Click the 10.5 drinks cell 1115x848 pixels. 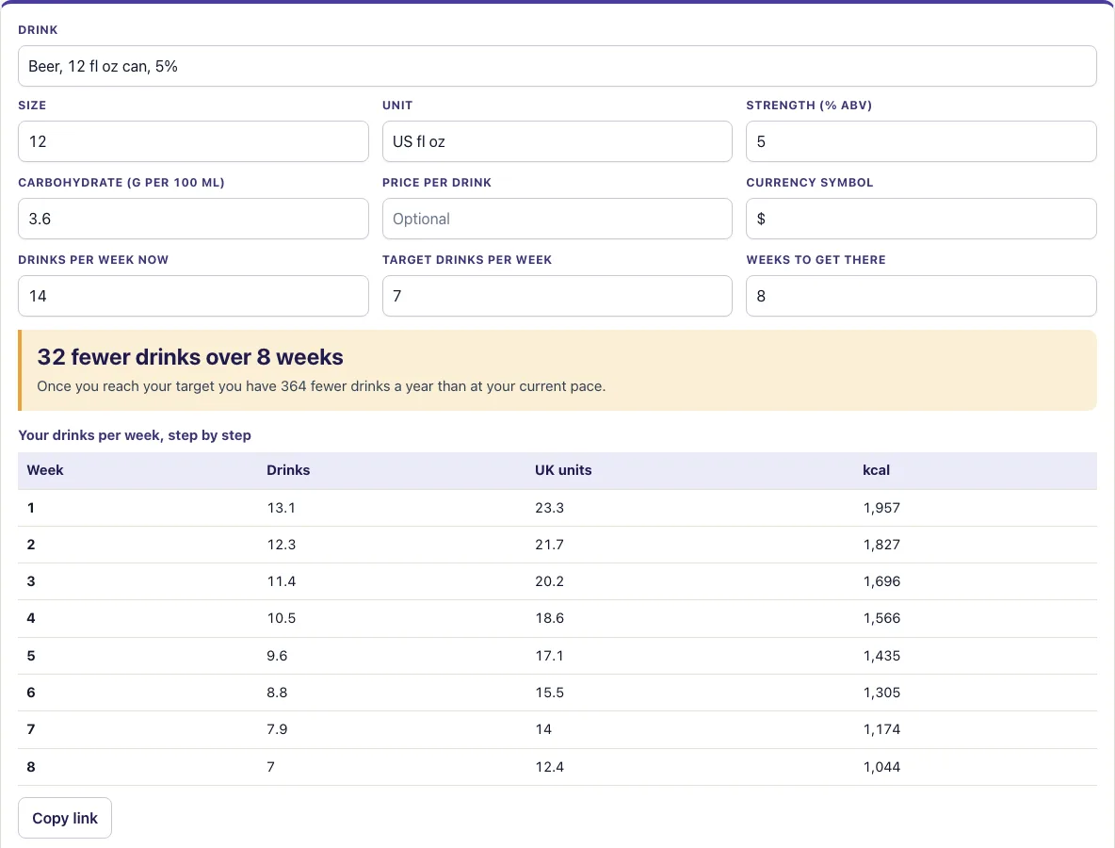point(281,618)
